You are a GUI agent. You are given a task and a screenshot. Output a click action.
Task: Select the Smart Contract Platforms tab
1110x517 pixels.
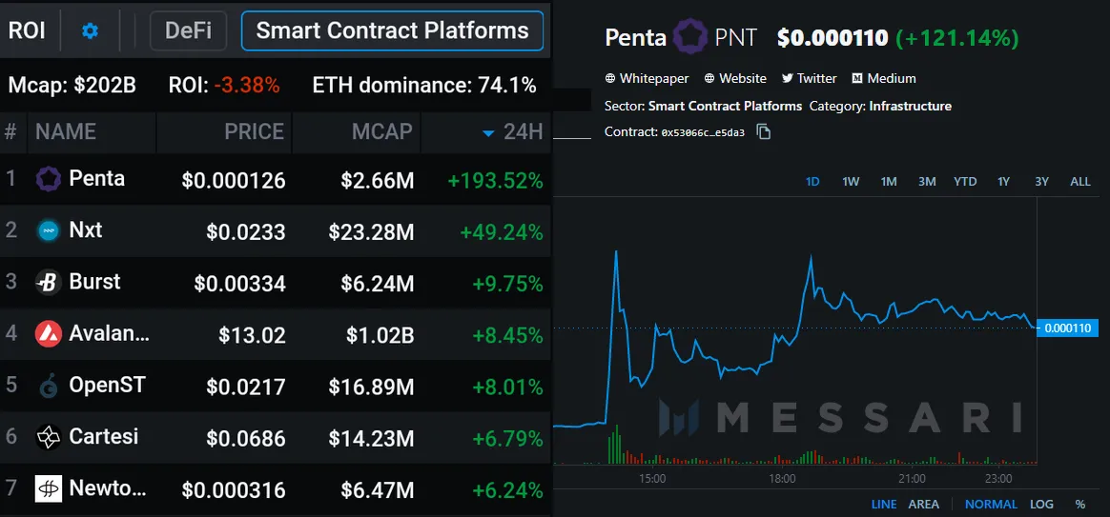click(392, 31)
